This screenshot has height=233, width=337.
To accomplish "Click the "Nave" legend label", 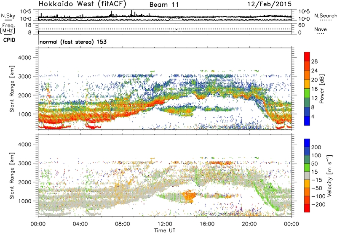I will click(321, 29).
